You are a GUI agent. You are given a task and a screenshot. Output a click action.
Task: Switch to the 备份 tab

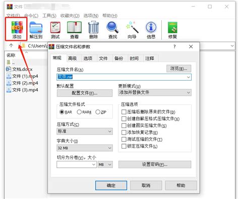[118, 58]
